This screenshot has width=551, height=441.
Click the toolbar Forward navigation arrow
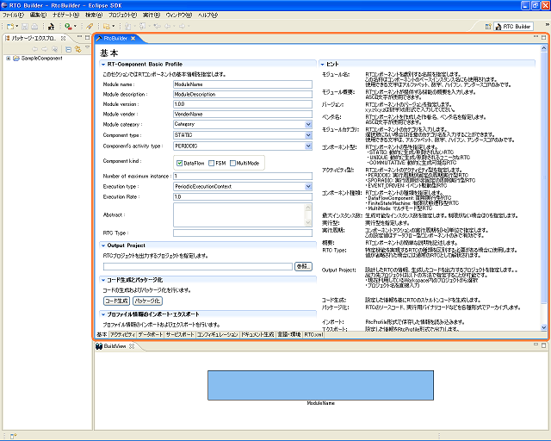click(x=182, y=27)
